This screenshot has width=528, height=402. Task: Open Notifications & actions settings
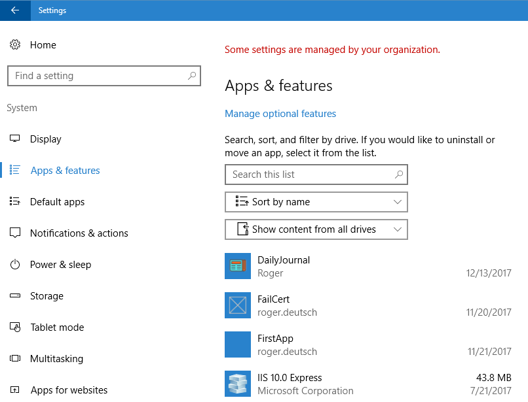click(x=79, y=233)
